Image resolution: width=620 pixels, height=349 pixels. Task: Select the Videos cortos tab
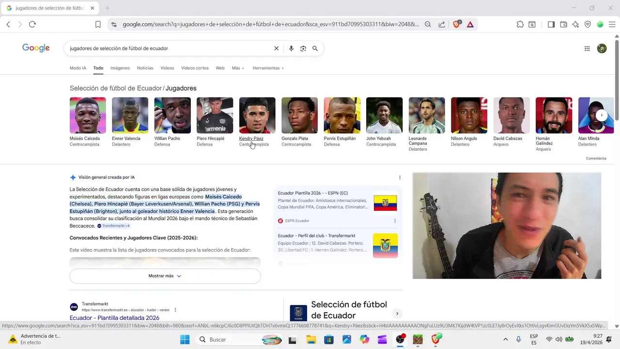(x=195, y=68)
